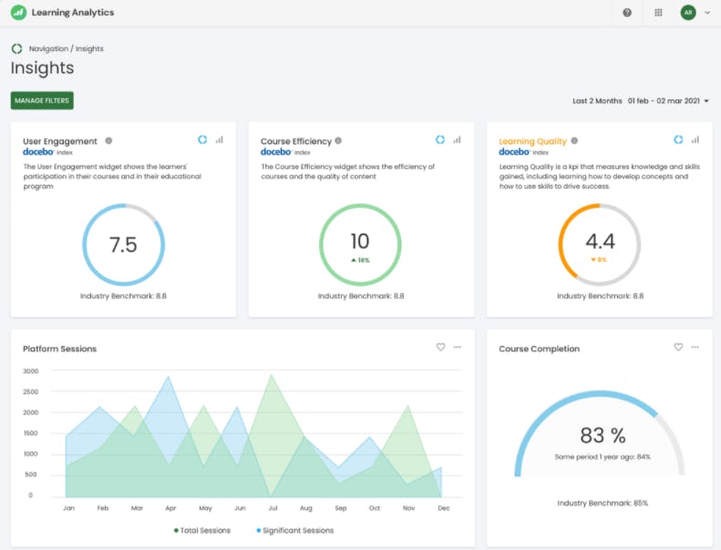721x550 pixels.
Task: Open the apps grid icon
Action: tap(659, 13)
